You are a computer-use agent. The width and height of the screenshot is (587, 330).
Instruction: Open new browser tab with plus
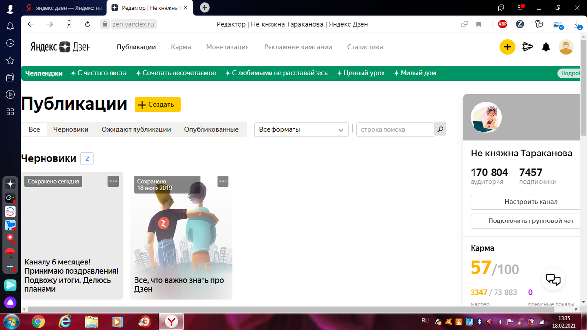coord(205,7)
